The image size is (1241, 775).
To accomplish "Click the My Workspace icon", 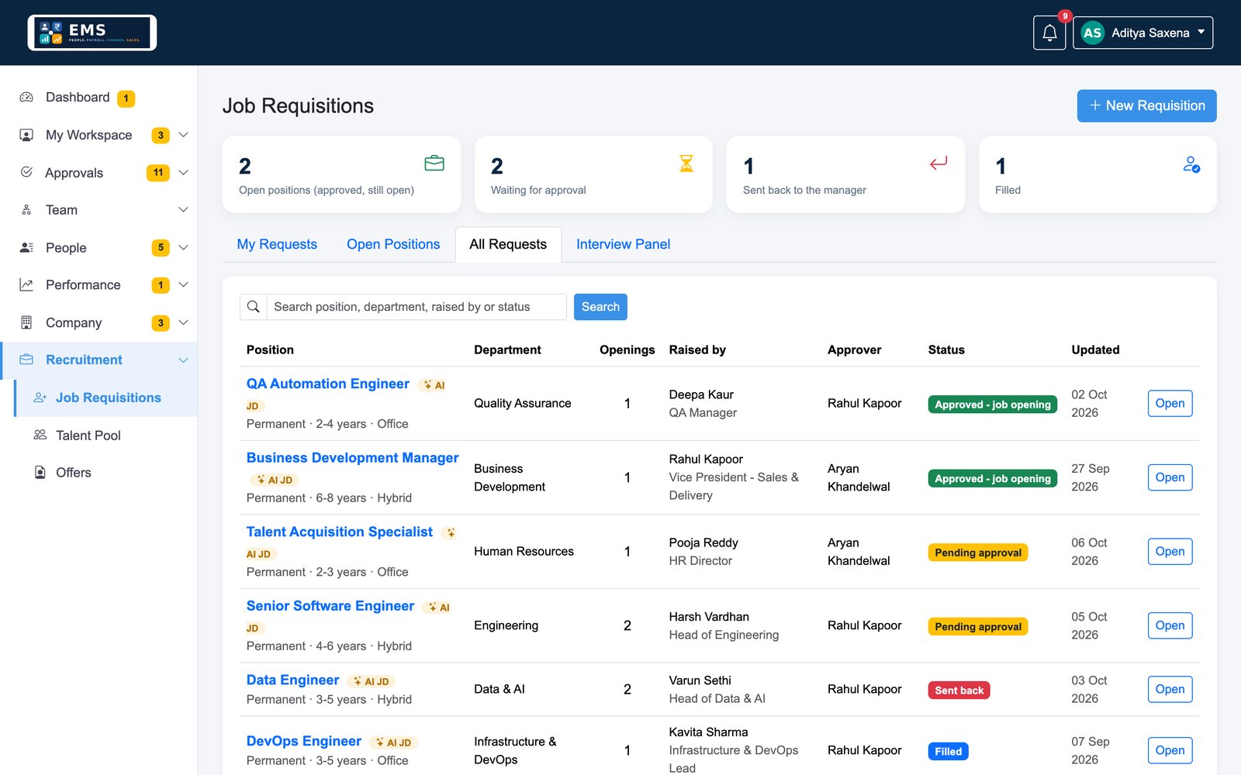I will 26,135.
